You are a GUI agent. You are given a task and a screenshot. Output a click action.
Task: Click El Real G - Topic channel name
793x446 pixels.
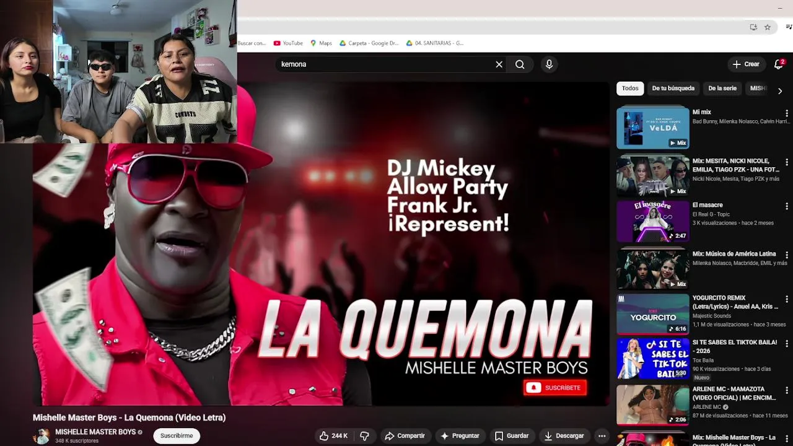[711, 214]
